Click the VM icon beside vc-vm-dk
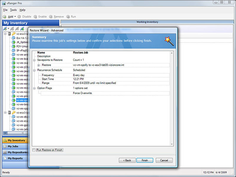Screen dimensions: 236x177 (13, 117)
